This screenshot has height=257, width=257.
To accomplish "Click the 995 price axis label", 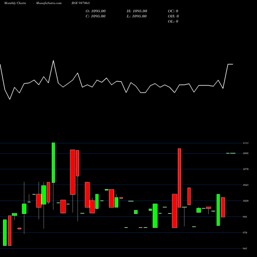I will click(x=245, y=217).
